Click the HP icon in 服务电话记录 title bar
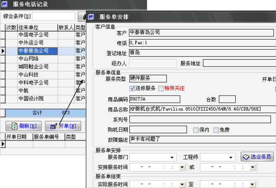The height and width of the screenshot is (188, 276). [x=4, y=4]
